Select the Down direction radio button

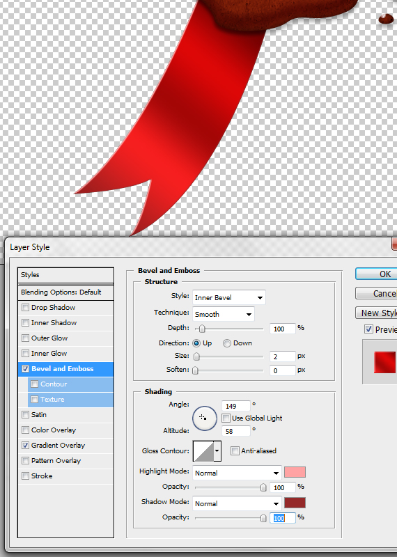click(227, 343)
